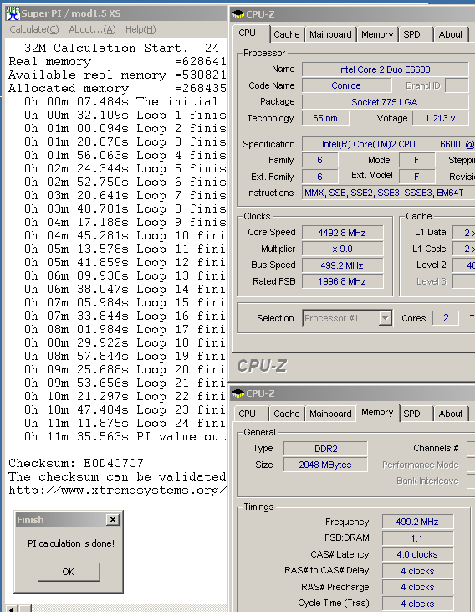This screenshot has width=475, height=612.
Task: Click the Loop 1 line at 00m 32.109s
Action: (125, 116)
